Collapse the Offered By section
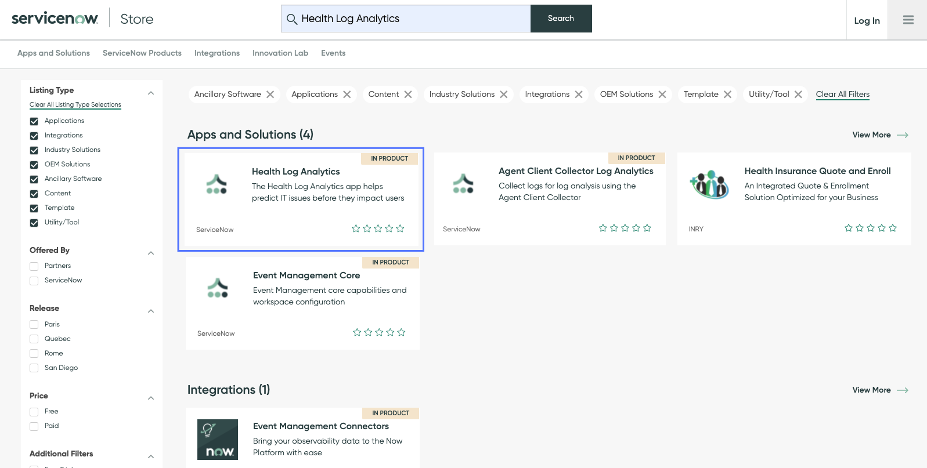This screenshot has width=927, height=468. click(x=151, y=253)
